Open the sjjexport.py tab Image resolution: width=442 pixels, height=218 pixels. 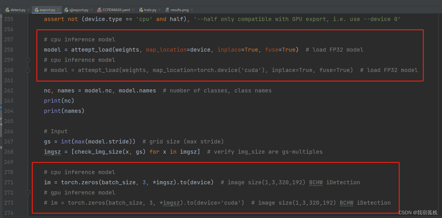tap(79, 10)
